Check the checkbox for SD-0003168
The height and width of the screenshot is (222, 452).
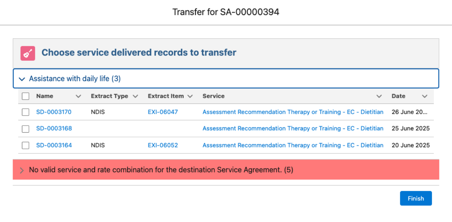(x=25, y=128)
